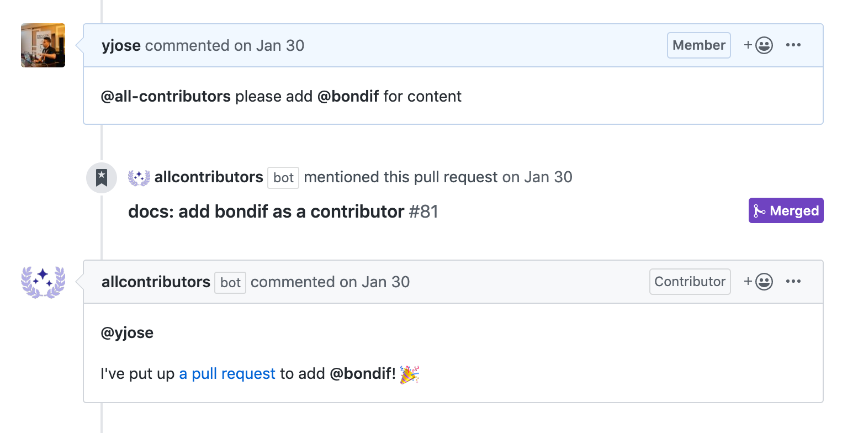Click the @bondif mention in yjose's comment
858x433 pixels.
[x=348, y=97]
